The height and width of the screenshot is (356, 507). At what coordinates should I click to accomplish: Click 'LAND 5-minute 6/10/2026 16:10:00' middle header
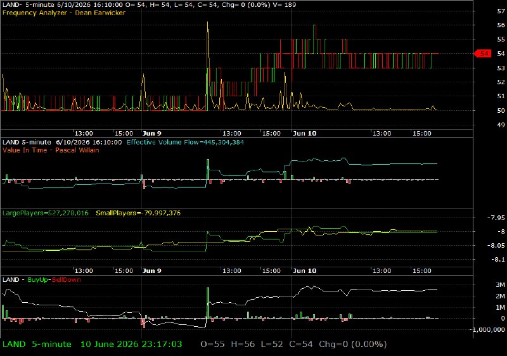coord(62,143)
